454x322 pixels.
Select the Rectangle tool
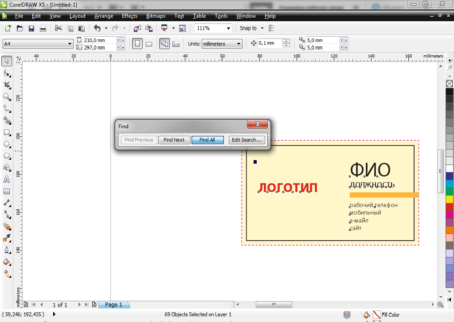click(7, 132)
